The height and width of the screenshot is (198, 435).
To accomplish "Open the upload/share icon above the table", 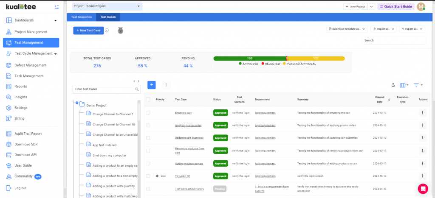I will tap(393, 85).
